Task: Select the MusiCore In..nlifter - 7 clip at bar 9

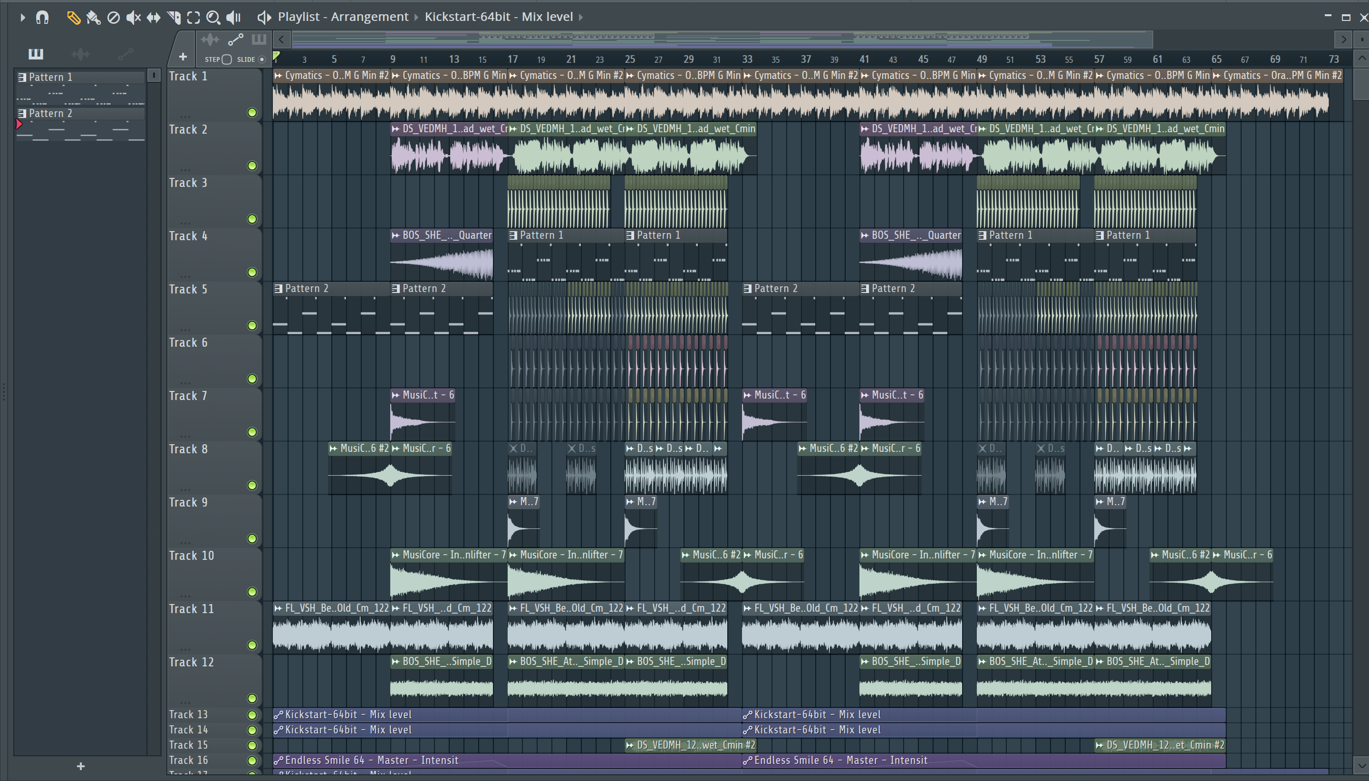Action: (x=449, y=574)
